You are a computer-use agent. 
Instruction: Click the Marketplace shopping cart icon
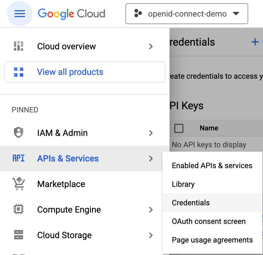pyautogui.click(x=19, y=184)
